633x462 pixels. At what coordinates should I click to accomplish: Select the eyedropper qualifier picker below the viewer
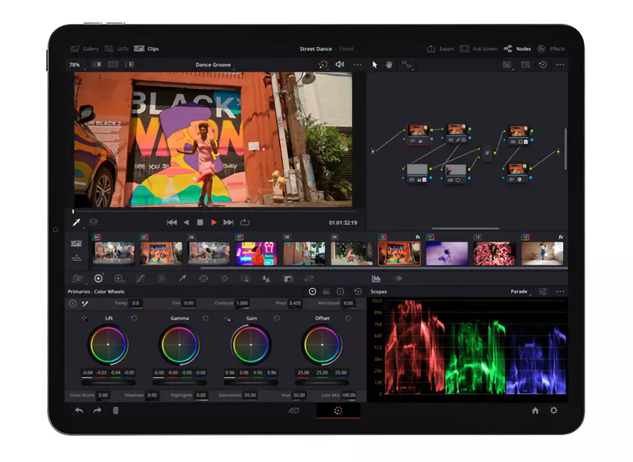pos(77,222)
